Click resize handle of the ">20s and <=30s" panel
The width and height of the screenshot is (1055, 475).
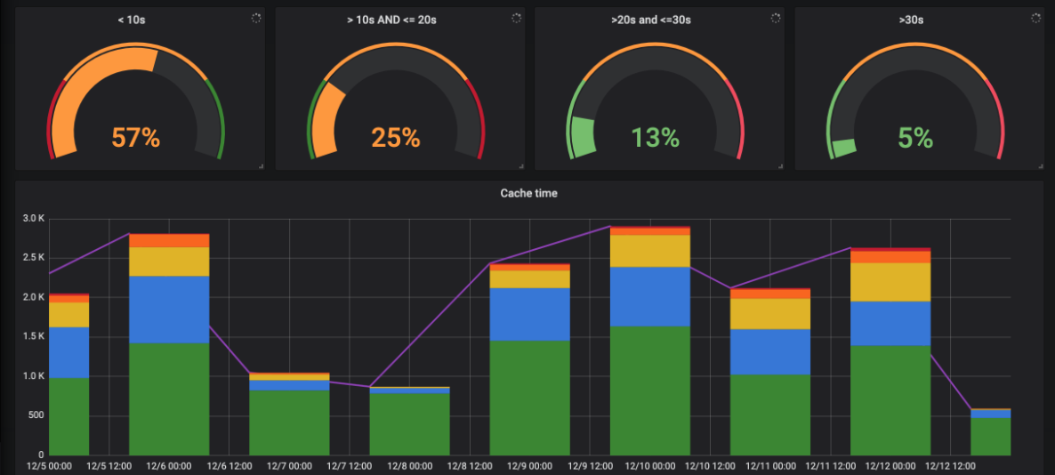(780, 165)
